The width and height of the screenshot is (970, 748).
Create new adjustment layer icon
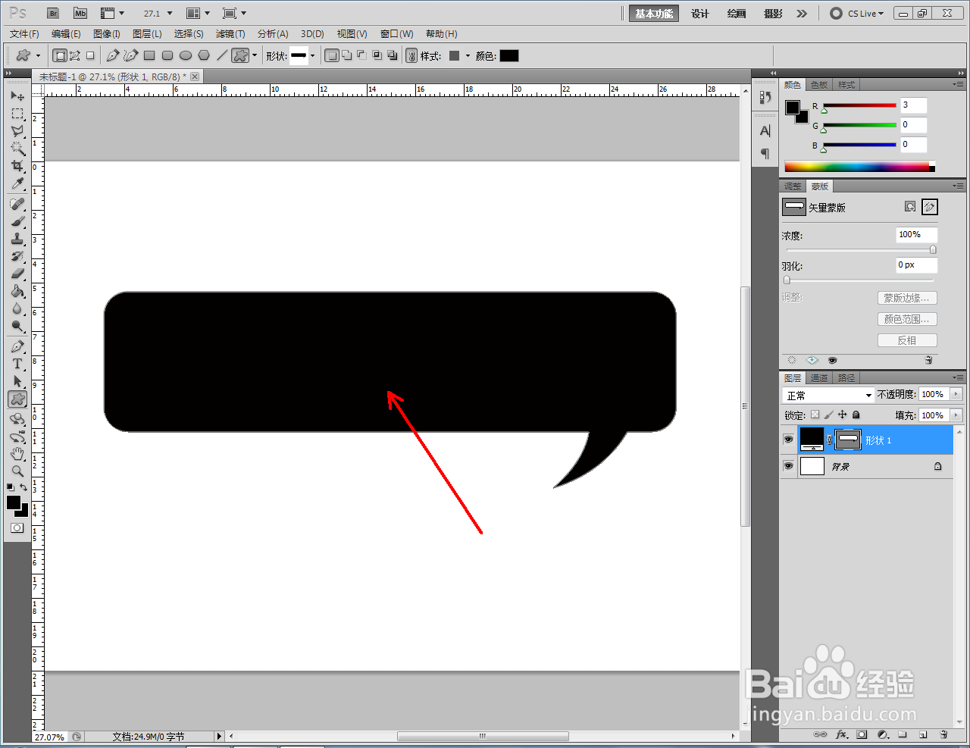click(x=882, y=734)
